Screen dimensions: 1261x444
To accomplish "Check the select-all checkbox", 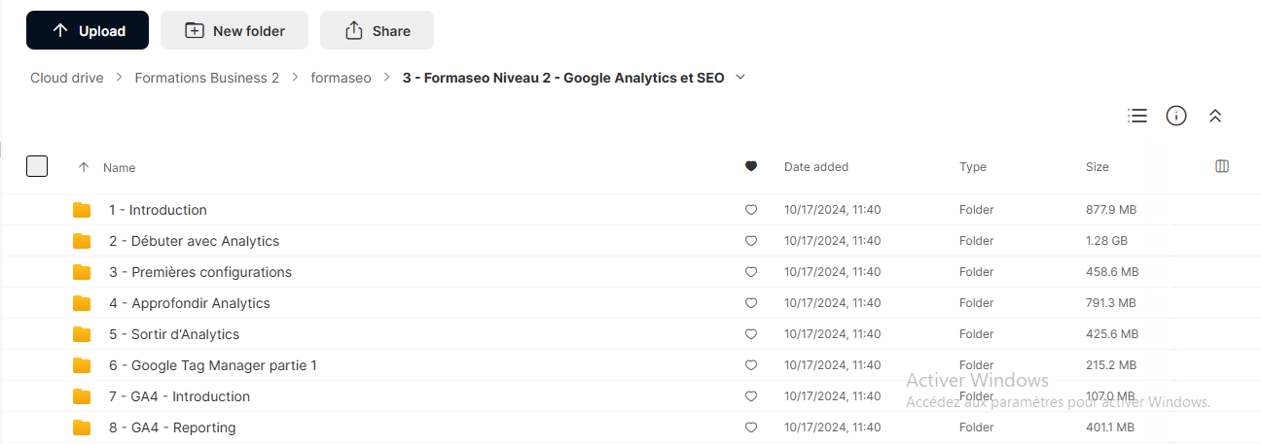I will 37,166.
